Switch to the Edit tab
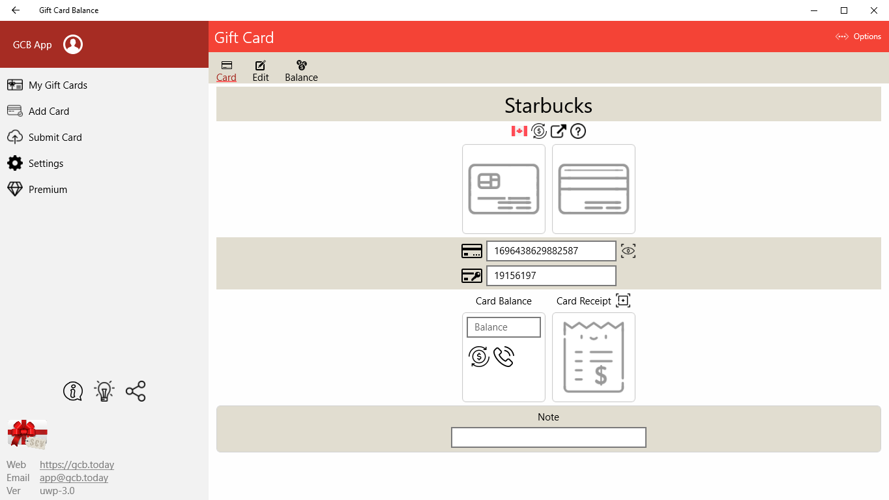 (261, 71)
